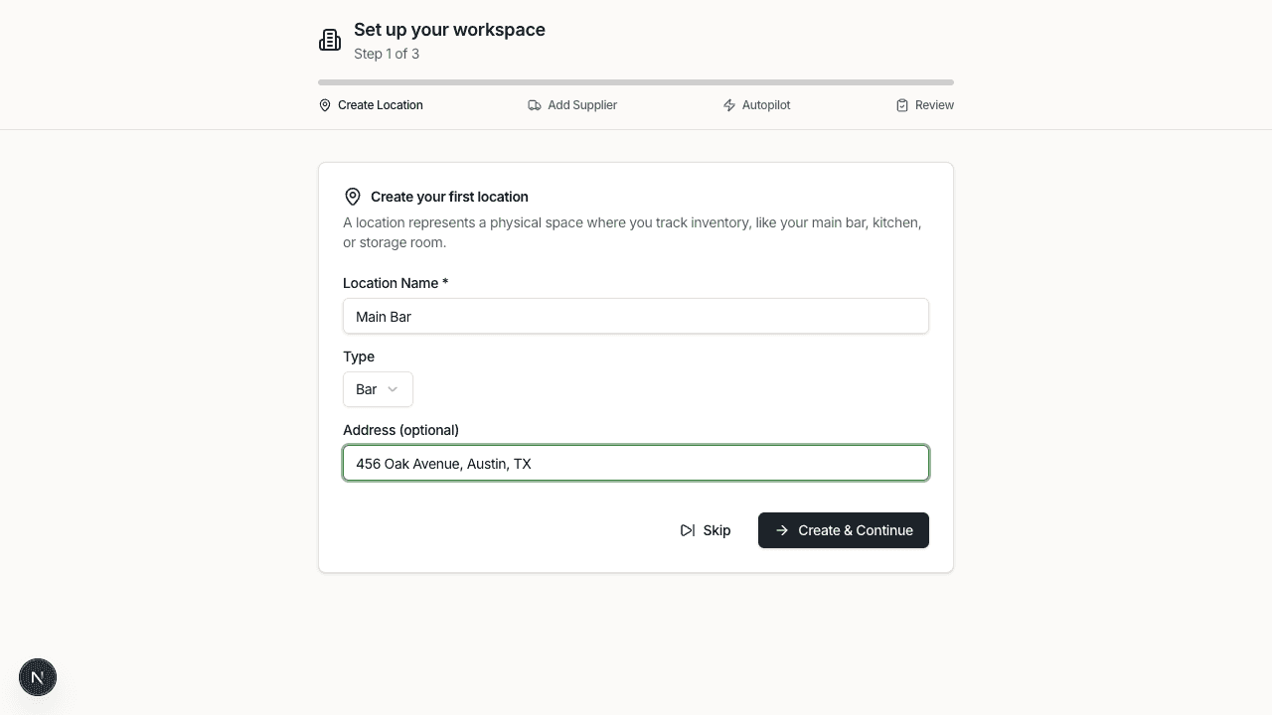Click the Address field with 456 Oak Avenue
Viewport: 1272px width, 715px height.
636,463
